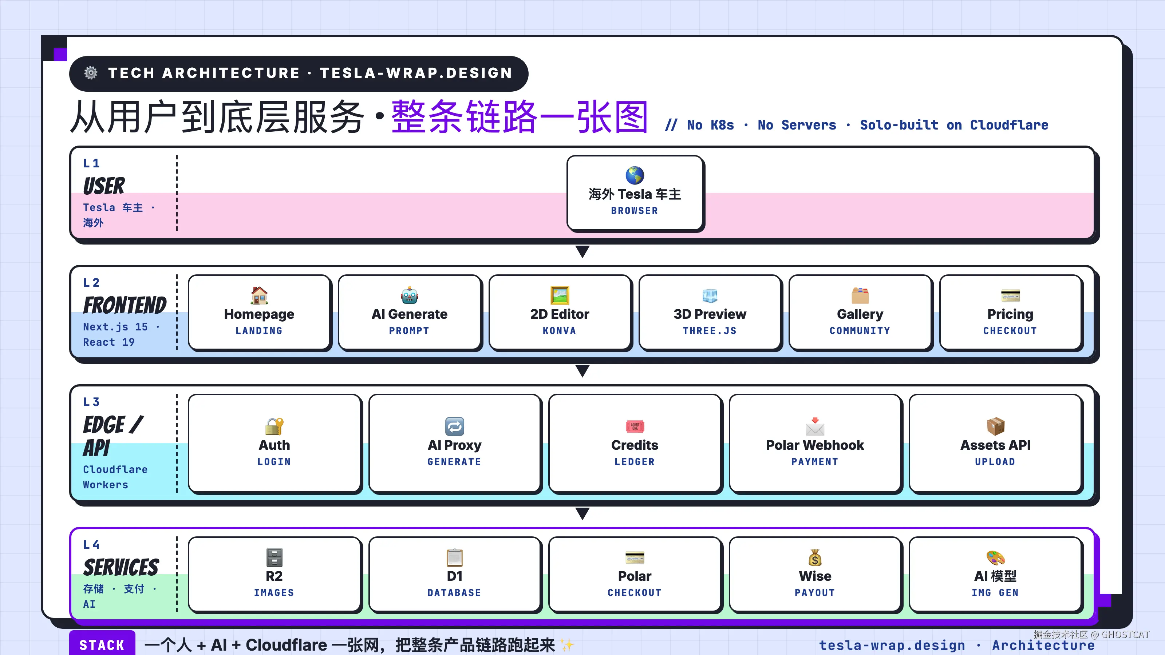Click the Wise PAYOUT card title
This screenshot has width=1165, height=655.
(x=815, y=576)
